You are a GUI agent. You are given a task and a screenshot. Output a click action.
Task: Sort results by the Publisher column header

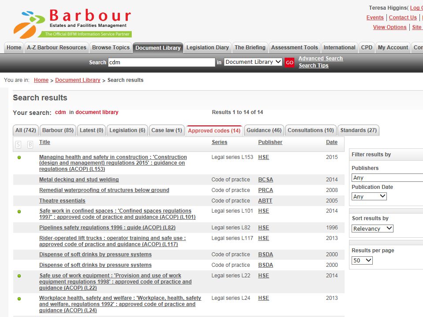point(270,142)
